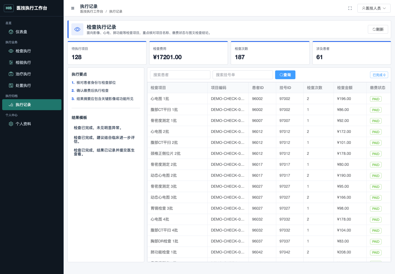Click the 涉及患者 61 stat card
395x274 pixels.
tap(352, 53)
